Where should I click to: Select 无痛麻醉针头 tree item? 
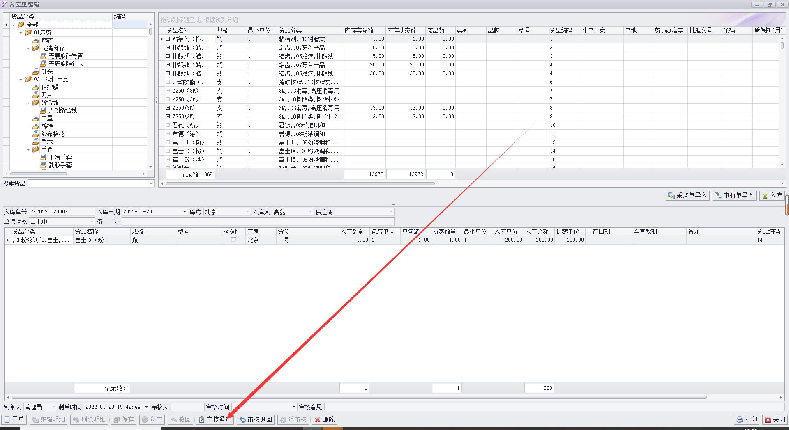click(66, 64)
